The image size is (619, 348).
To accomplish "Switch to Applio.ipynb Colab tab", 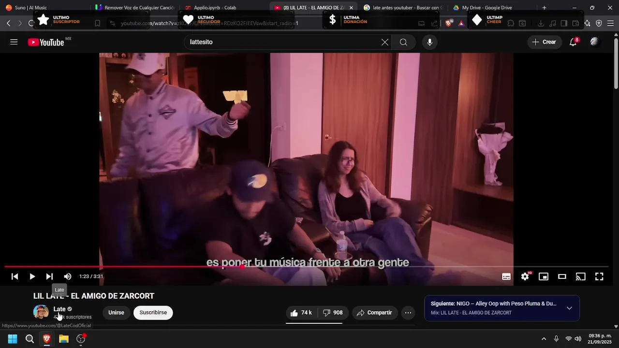I will (223, 8).
